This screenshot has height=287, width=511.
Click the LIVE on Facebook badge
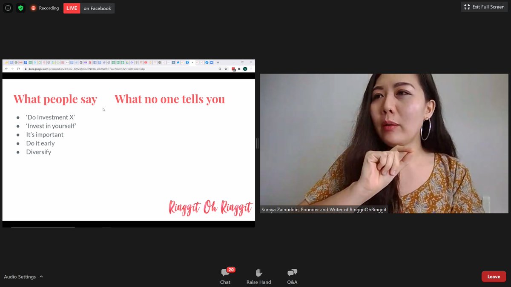(x=89, y=8)
